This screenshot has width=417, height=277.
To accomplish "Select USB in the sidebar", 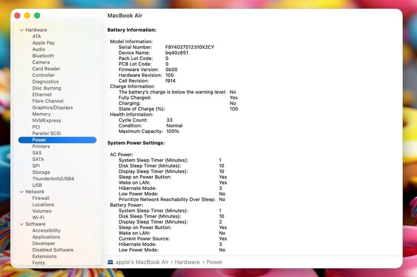I will pyautogui.click(x=37, y=185).
